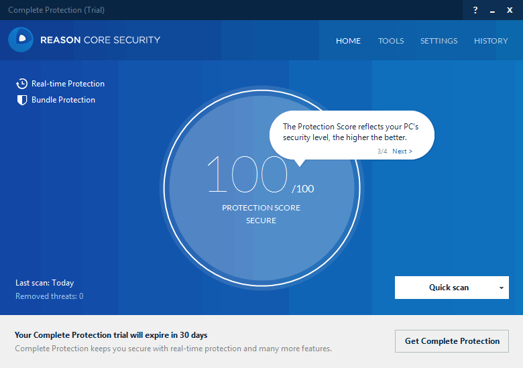Open the SETTINGS tab
Screen dimensions: 523x368
click(439, 41)
